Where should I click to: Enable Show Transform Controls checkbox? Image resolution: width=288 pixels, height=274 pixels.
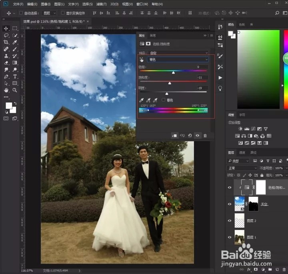[x=63, y=13]
